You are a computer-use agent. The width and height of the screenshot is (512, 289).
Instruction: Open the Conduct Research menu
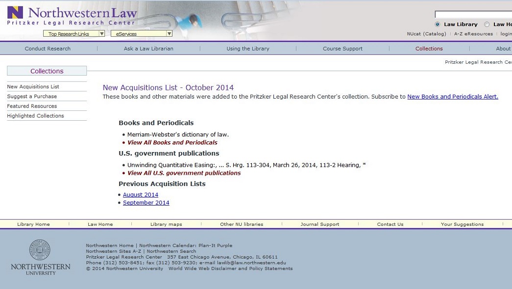pyautogui.click(x=48, y=49)
